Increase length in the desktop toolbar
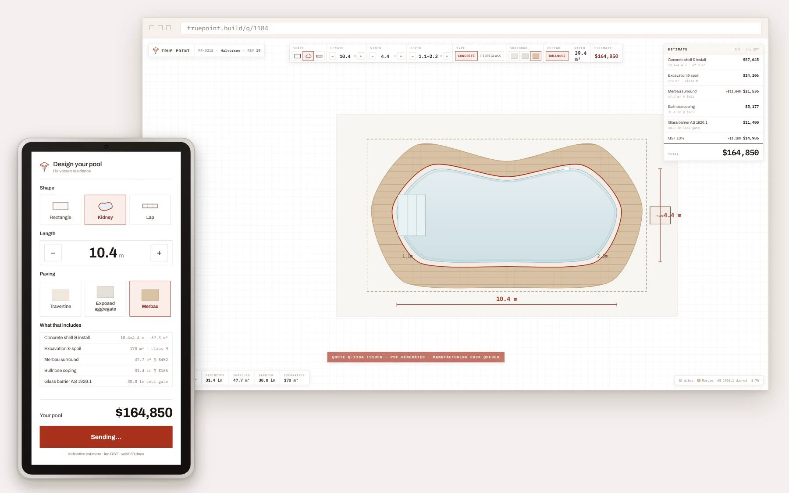This screenshot has height=493, width=789. pyautogui.click(x=361, y=56)
